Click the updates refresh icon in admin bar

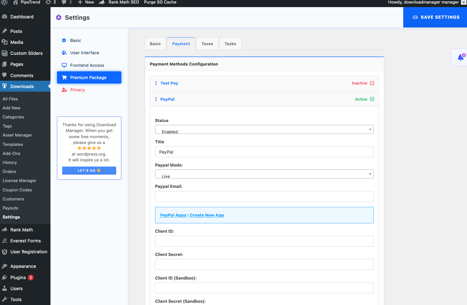coord(48,2)
